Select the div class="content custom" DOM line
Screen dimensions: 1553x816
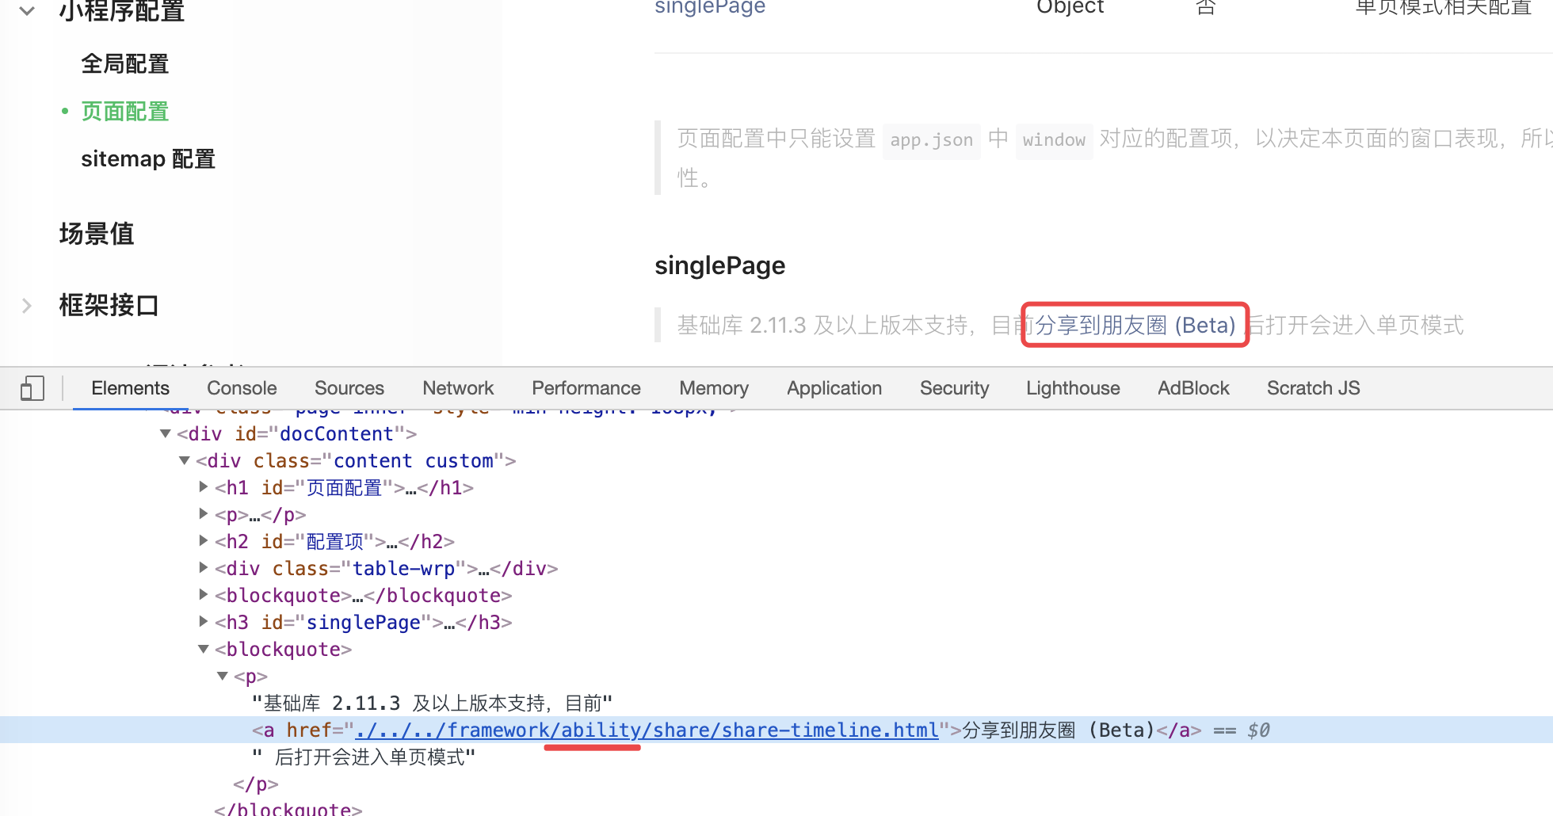(x=356, y=460)
